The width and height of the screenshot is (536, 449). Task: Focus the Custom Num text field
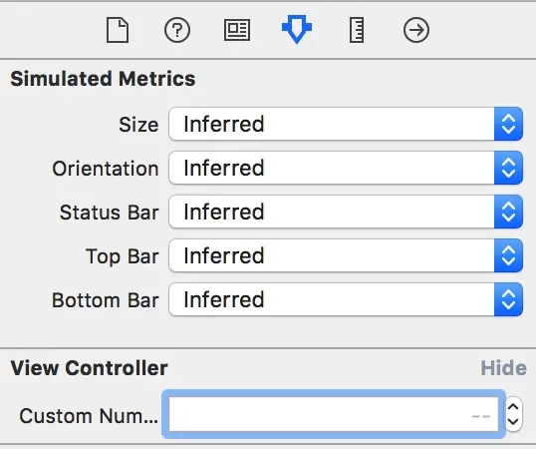click(334, 414)
